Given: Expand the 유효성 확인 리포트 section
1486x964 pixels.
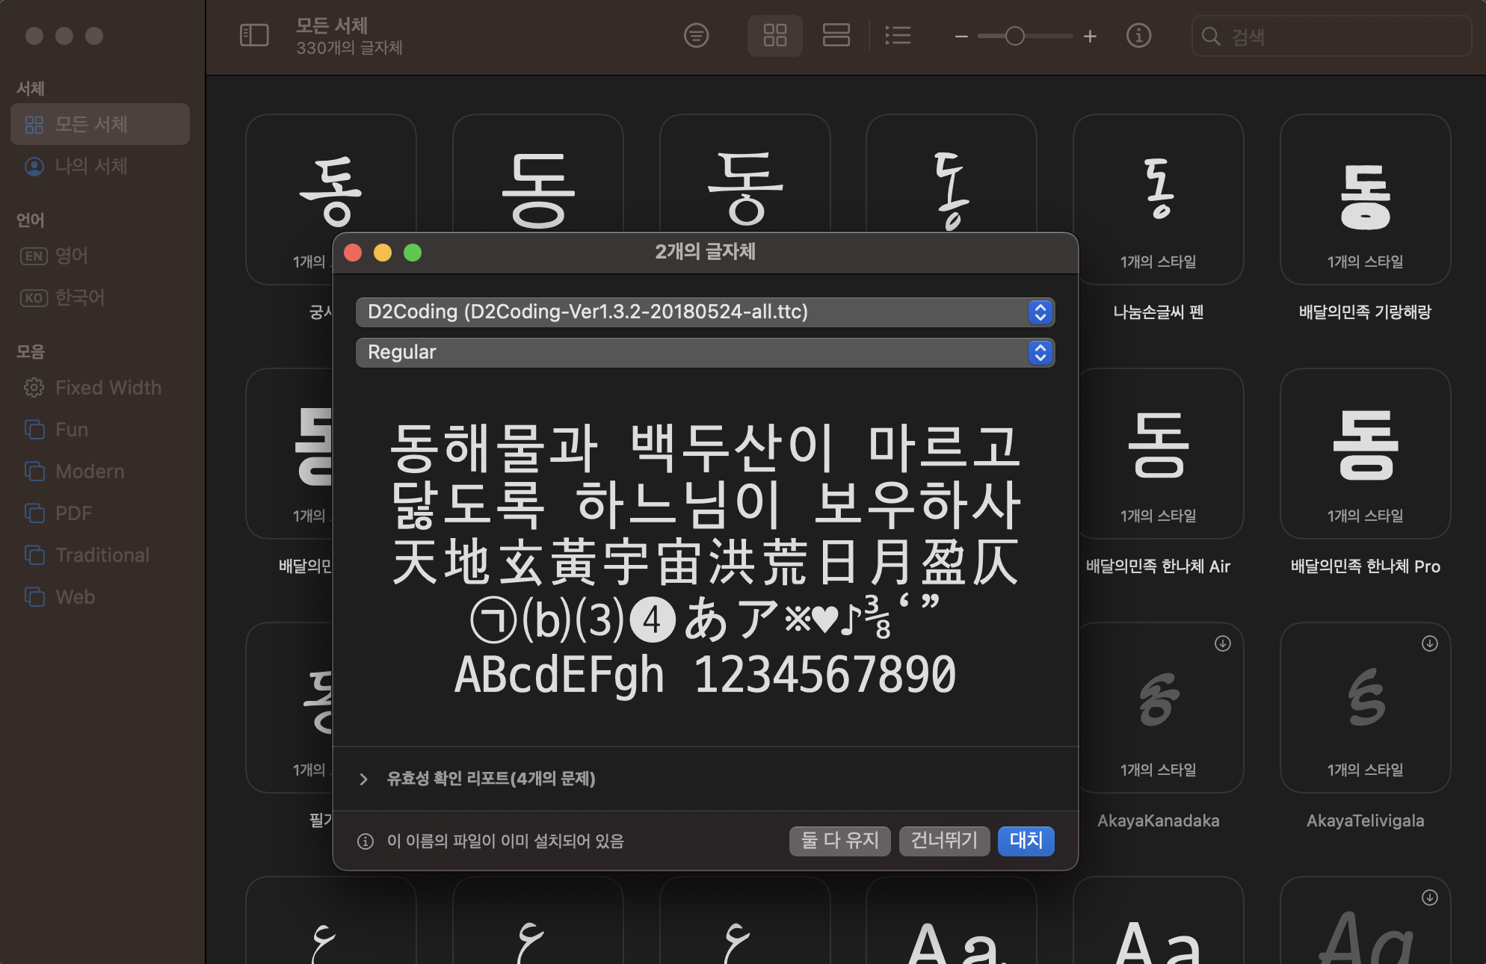Looking at the screenshot, I should tap(363, 779).
